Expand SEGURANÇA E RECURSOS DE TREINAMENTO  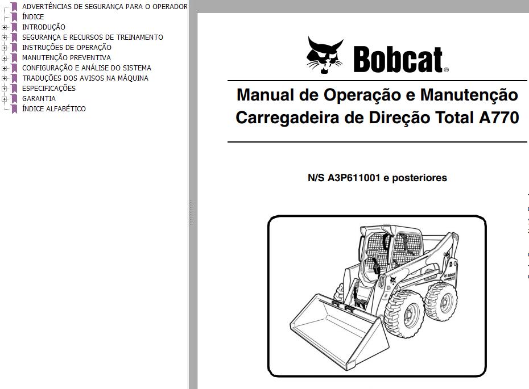click(4, 37)
